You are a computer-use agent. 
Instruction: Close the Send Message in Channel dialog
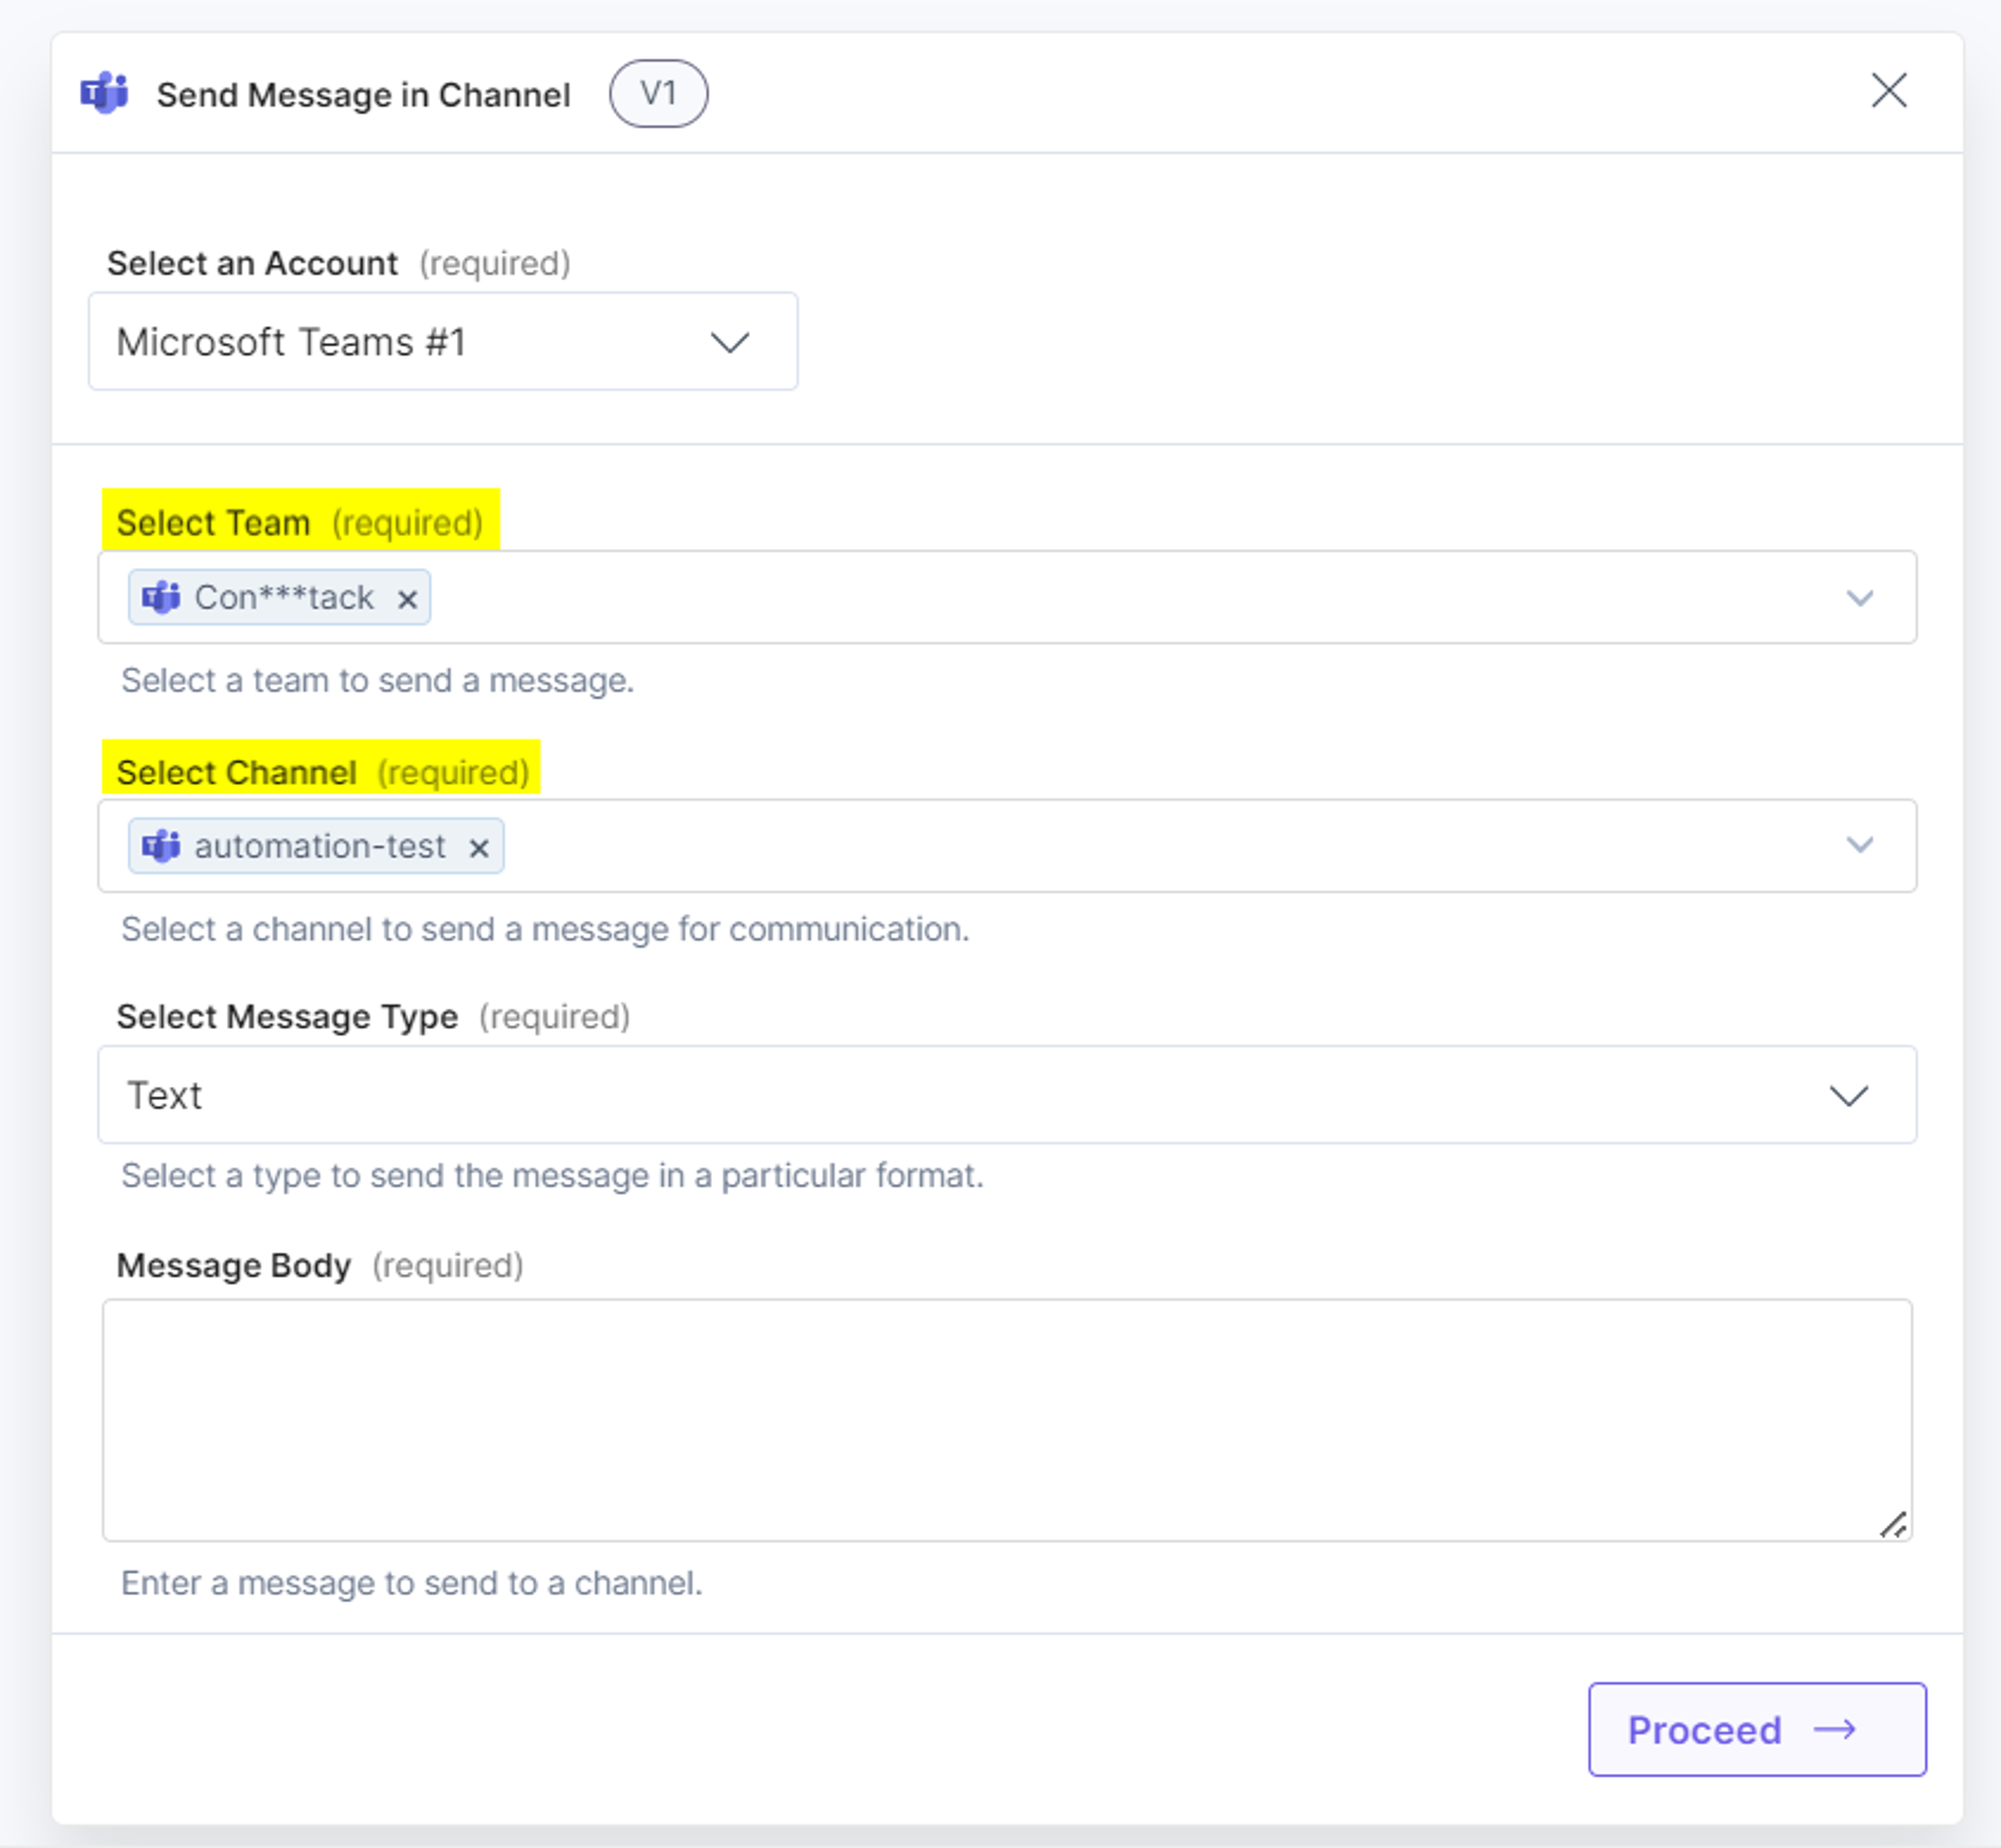(1889, 91)
